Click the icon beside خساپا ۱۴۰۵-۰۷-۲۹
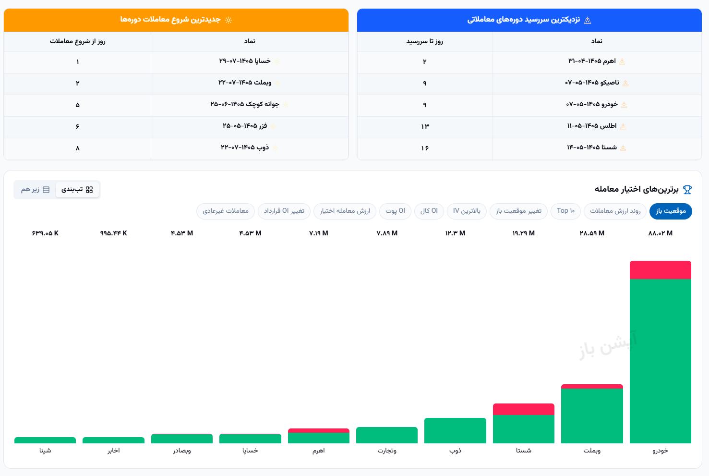Image resolution: width=709 pixels, height=476 pixels. click(x=277, y=61)
